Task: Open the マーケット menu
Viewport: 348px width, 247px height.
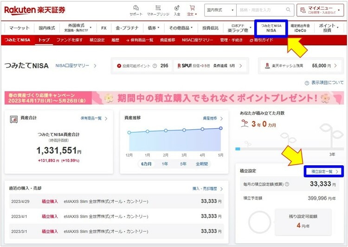Action: 19,28
